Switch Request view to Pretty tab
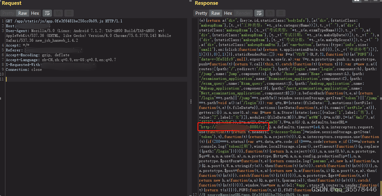This screenshot has height=196, width=382. (8, 13)
